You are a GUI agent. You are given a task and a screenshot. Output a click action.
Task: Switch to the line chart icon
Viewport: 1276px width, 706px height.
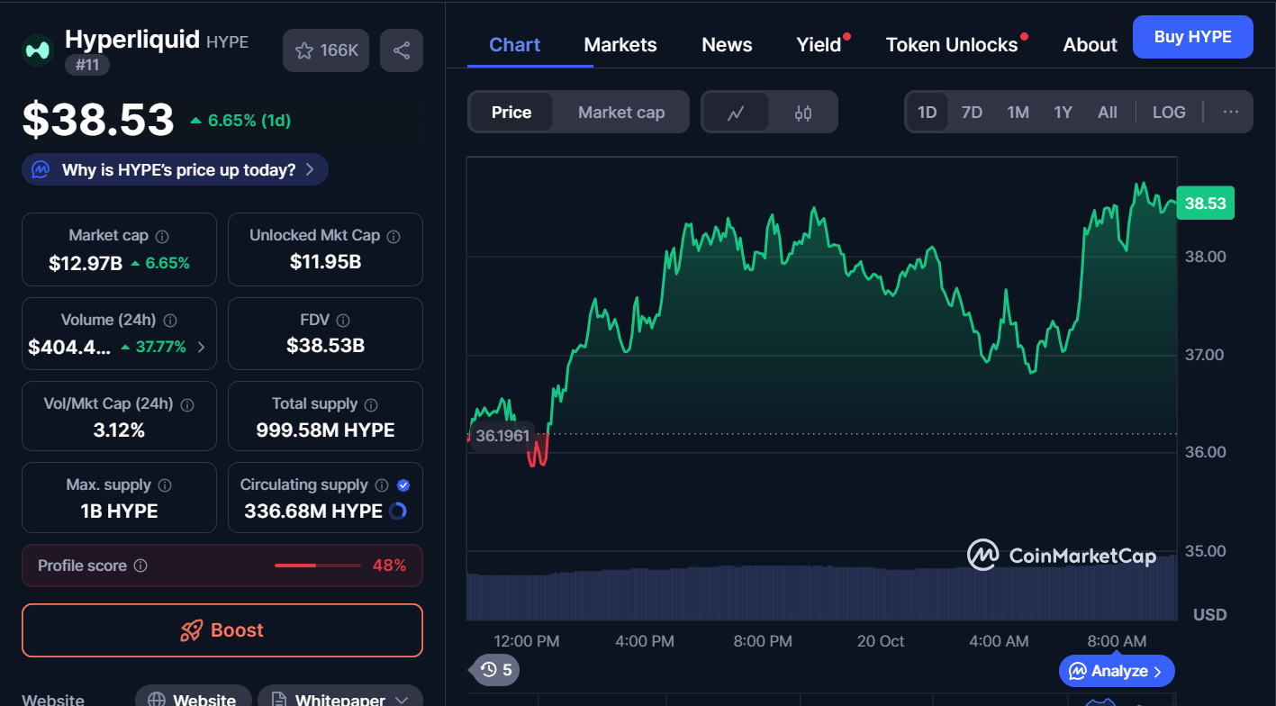736,113
